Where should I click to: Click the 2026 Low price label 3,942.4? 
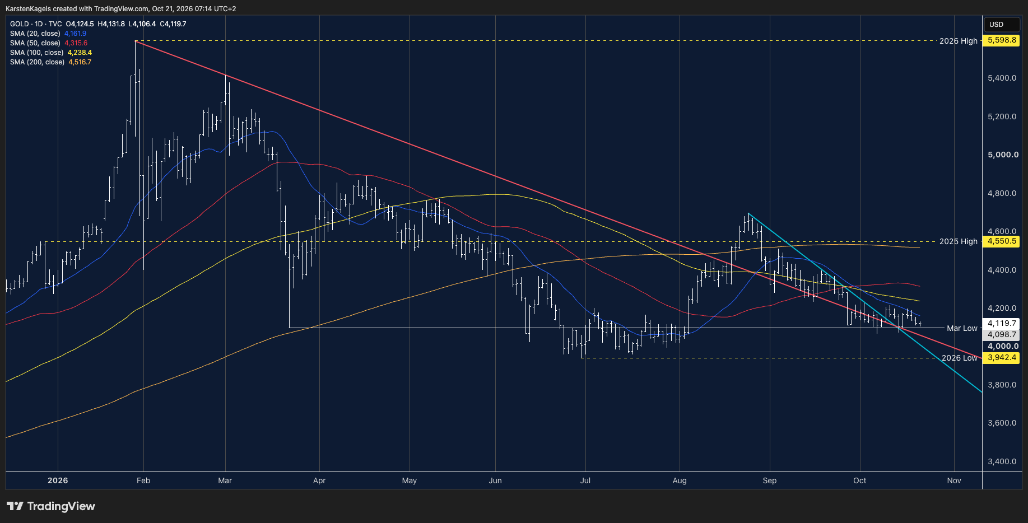point(1002,357)
